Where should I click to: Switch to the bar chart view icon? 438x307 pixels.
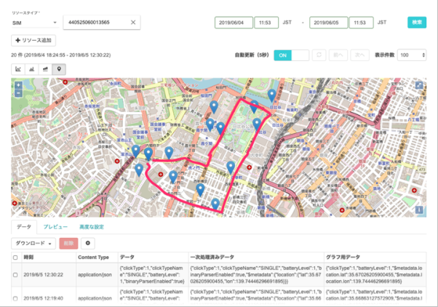pos(32,69)
